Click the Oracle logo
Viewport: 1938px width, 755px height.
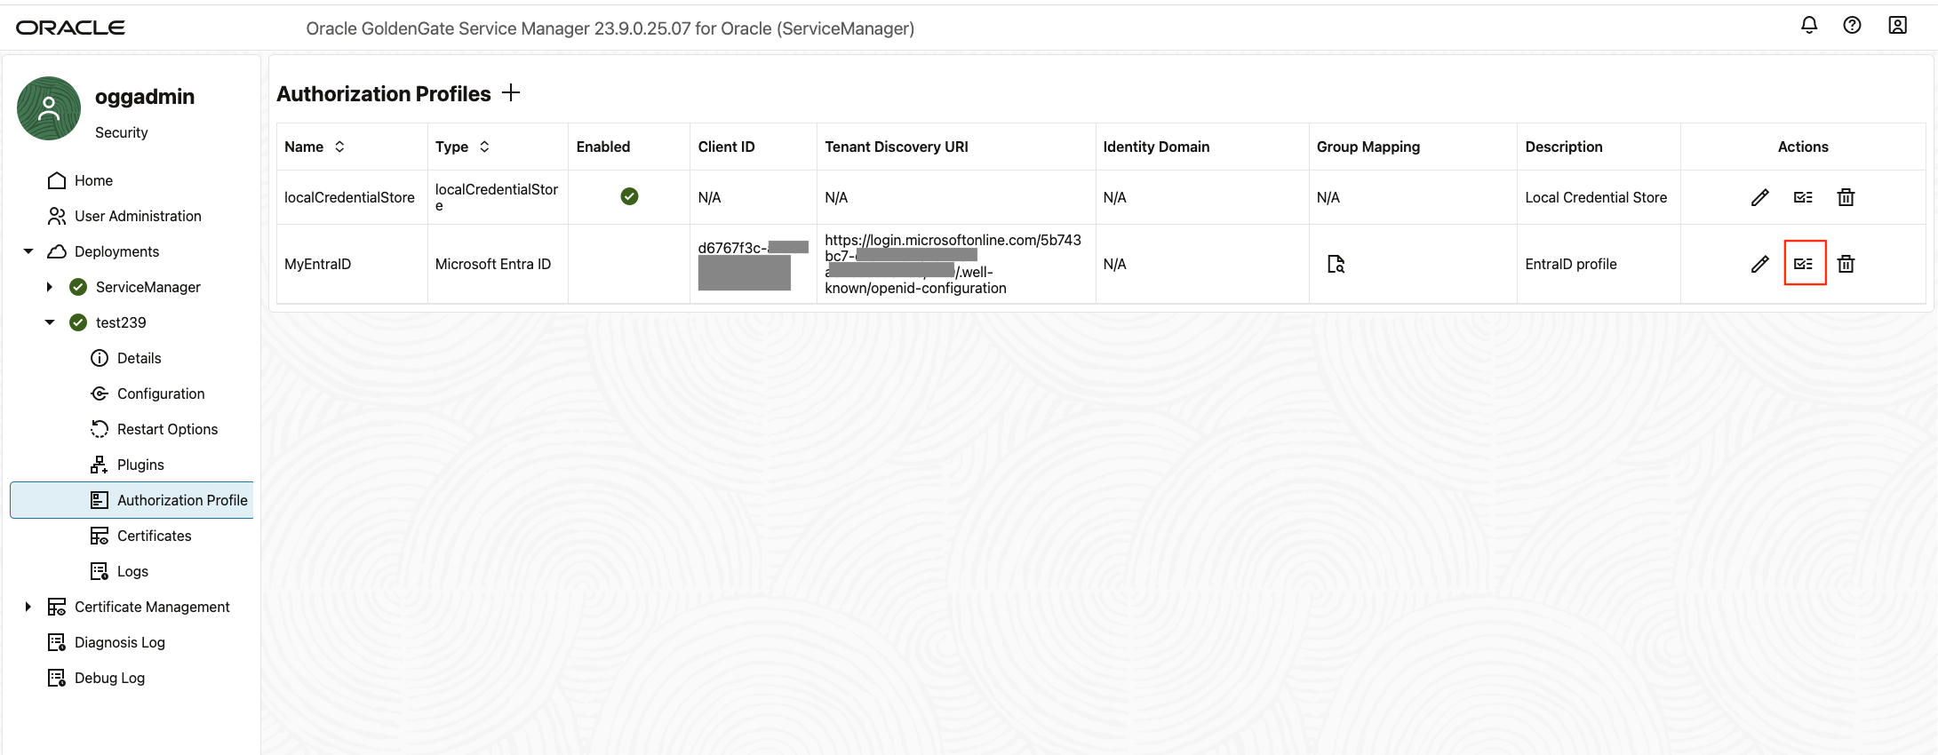pos(70,28)
